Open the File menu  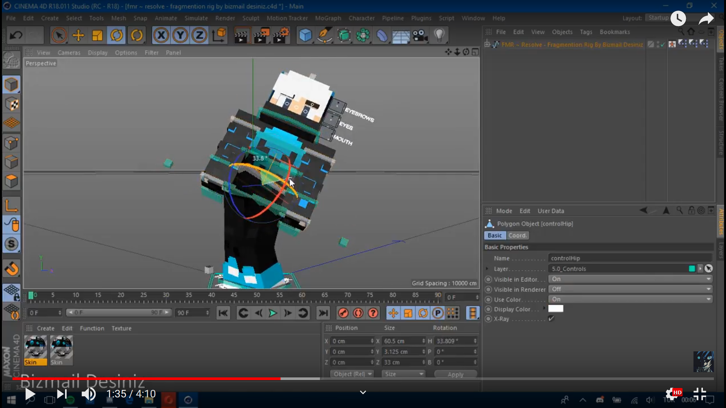[11, 18]
